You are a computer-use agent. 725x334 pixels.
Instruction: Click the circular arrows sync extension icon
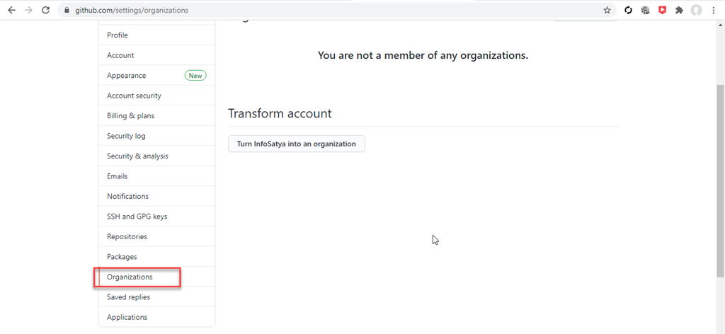(x=628, y=11)
